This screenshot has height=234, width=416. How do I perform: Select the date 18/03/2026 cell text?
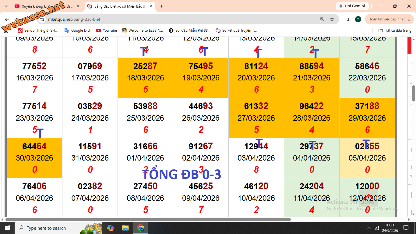pyautogui.click(x=145, y=78)
